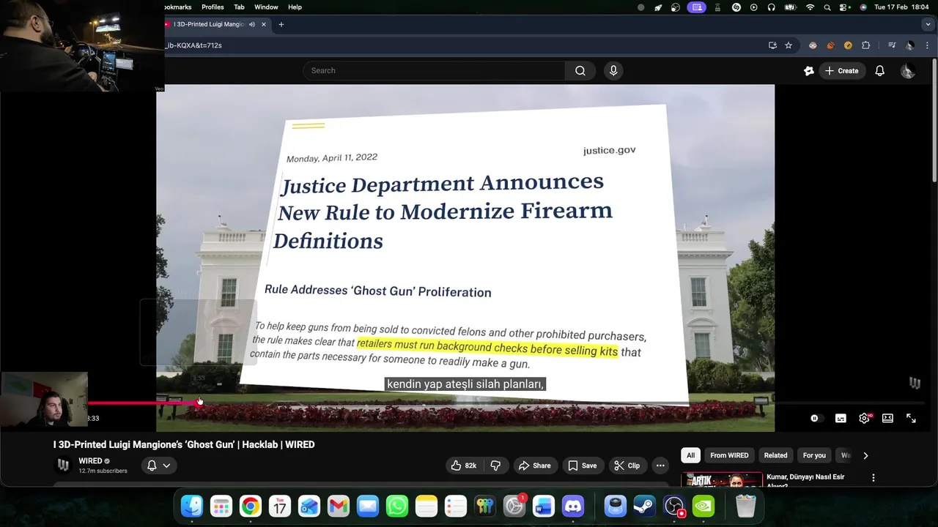Viewport: 938px width, 527px height.
Task: Open YouTube notifications bell in header
Action: click(879, 70)
